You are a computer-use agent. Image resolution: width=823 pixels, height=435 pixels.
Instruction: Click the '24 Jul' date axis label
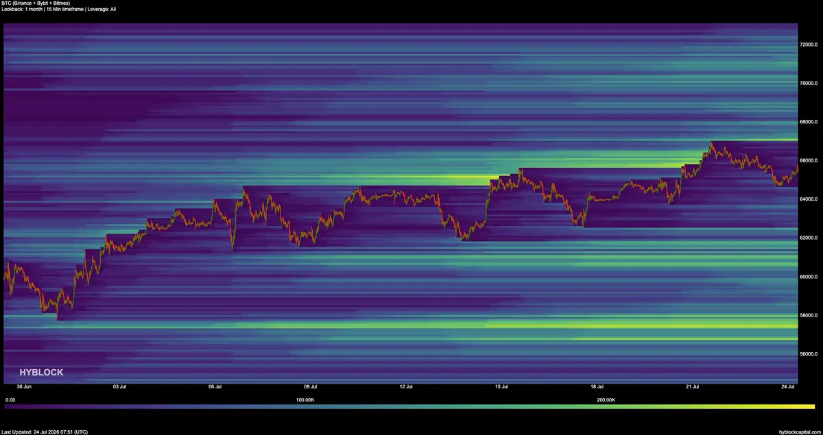click(787, 386)
